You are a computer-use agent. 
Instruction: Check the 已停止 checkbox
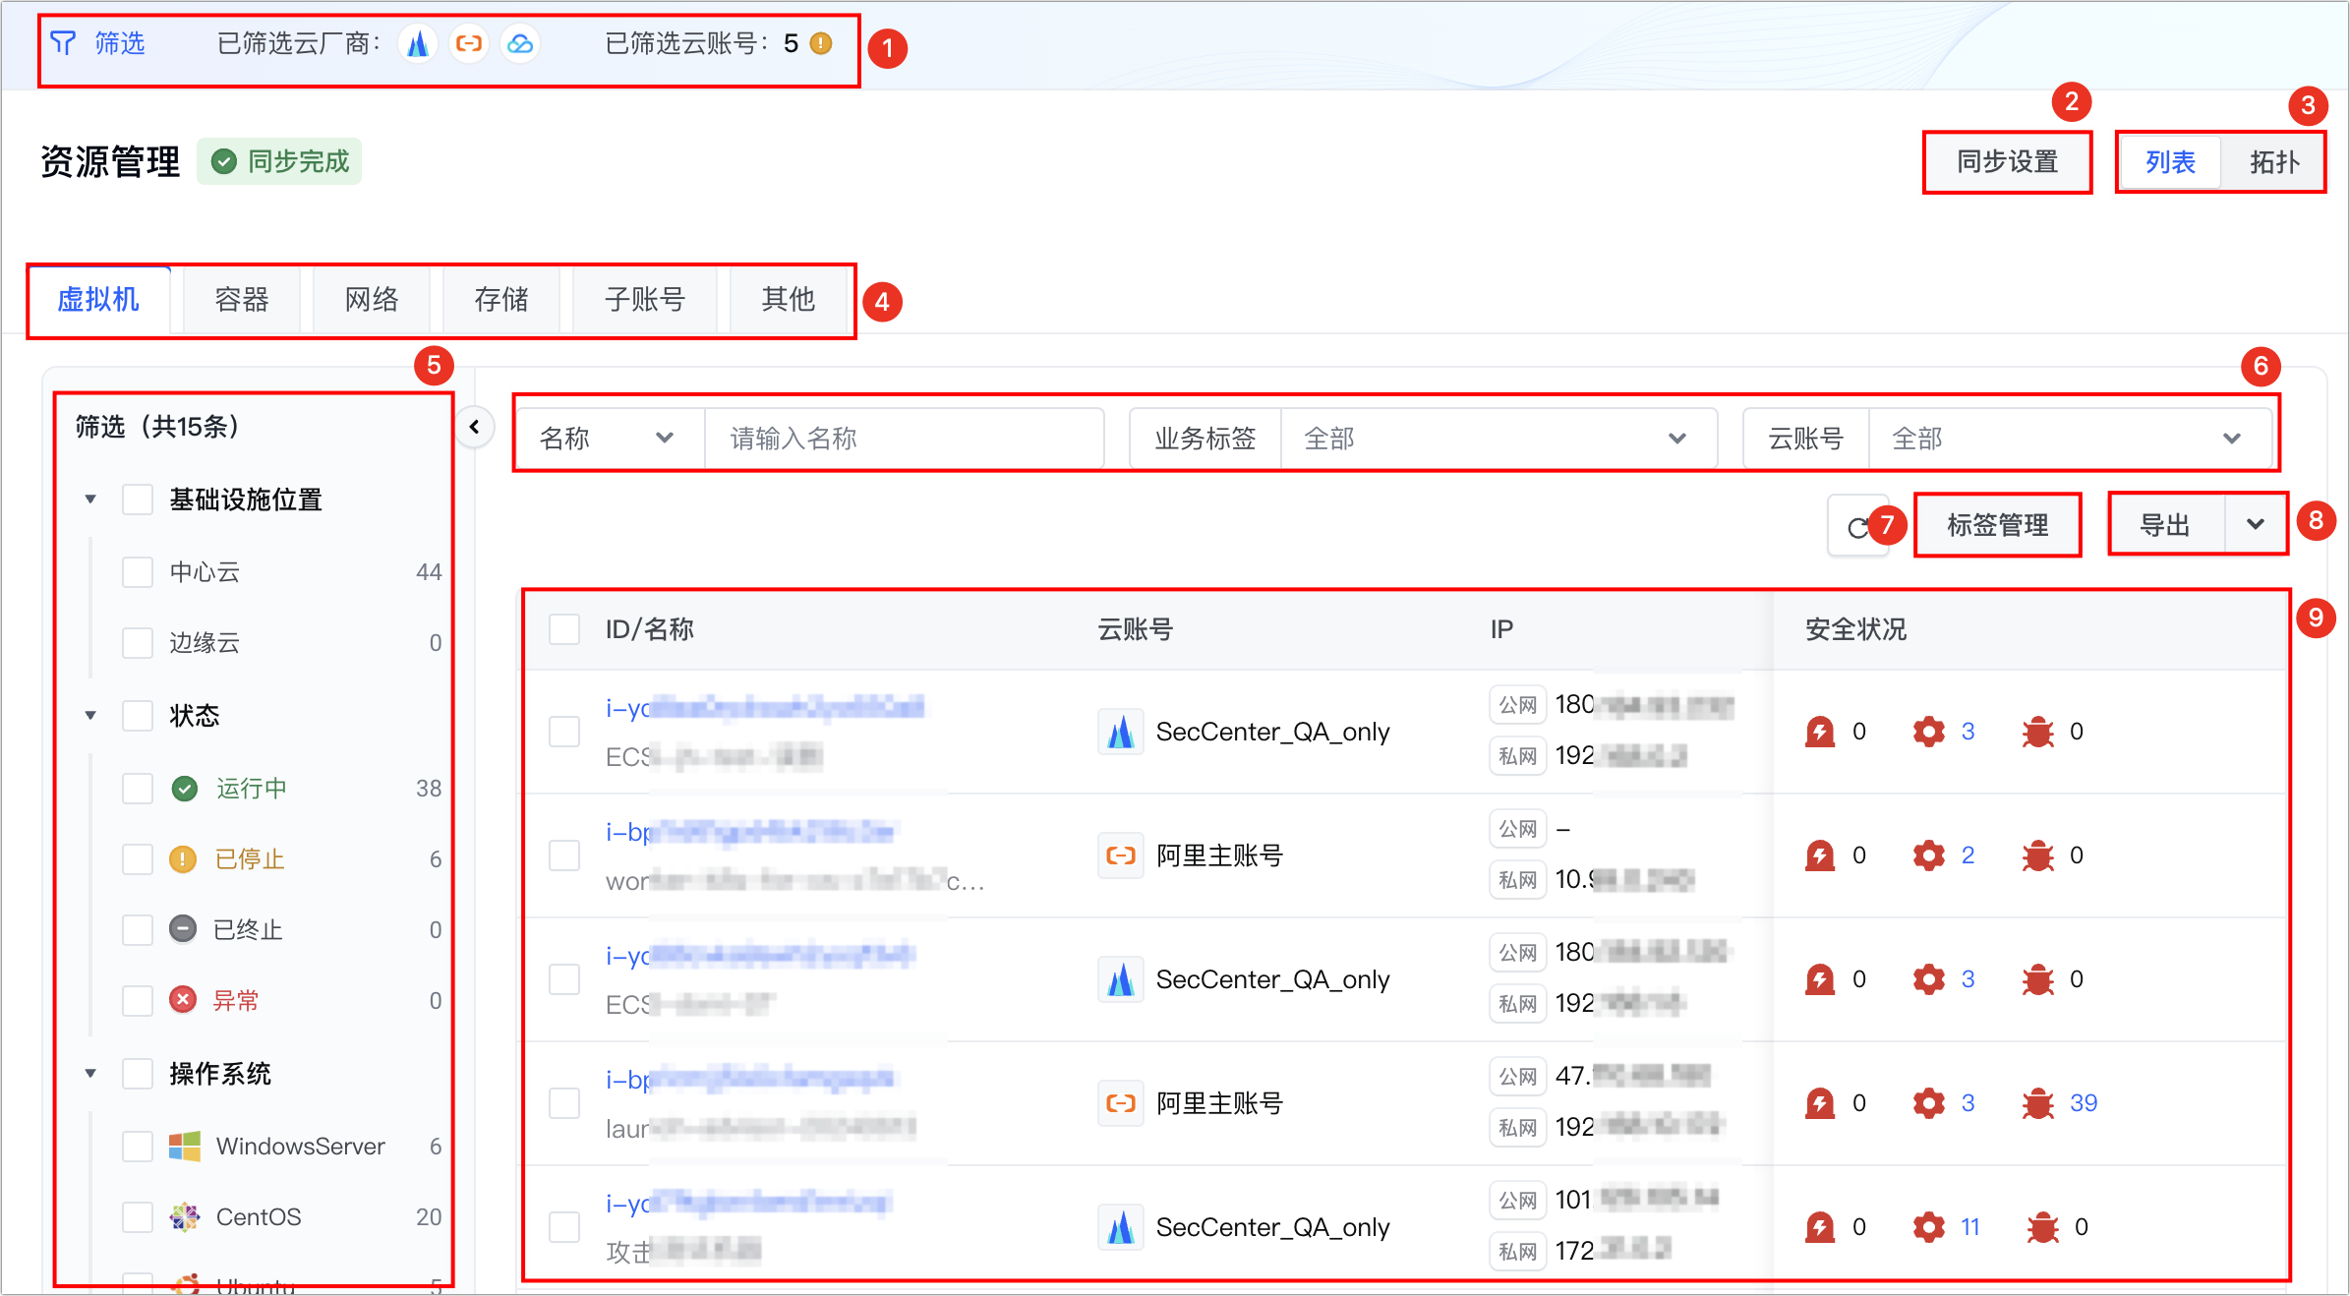click(x=138, y=859)
